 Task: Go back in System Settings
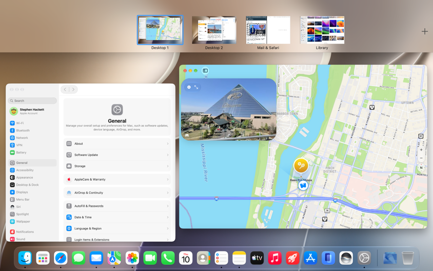(x=65, y=89)
